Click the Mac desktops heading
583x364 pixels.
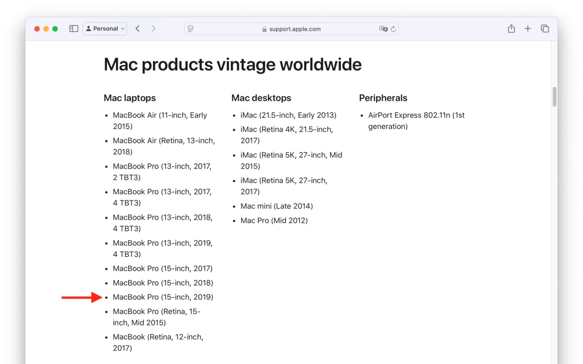pos(261,98)
